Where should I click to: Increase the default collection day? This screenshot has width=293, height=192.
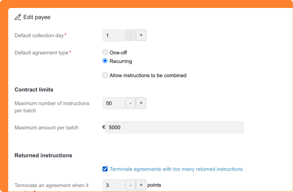pyautogui.click(x=141, y=35)
